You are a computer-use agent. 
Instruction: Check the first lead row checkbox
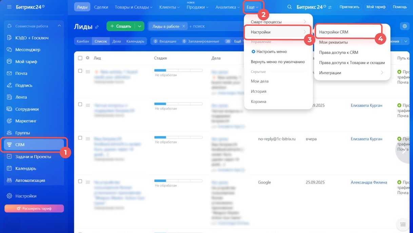80,71
